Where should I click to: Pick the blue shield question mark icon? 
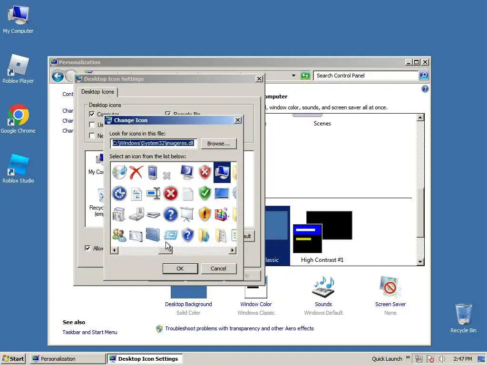(187, 235)
